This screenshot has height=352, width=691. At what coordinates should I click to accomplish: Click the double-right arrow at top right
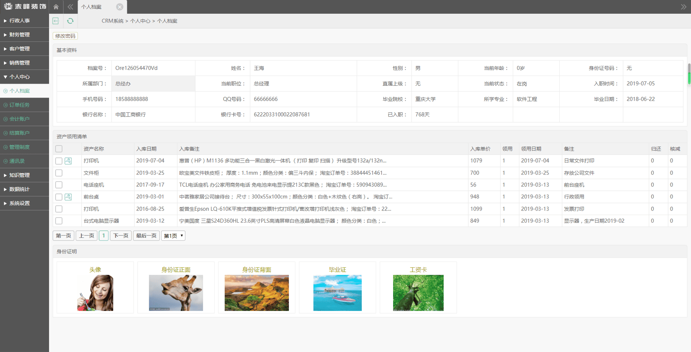click(683, 7)
